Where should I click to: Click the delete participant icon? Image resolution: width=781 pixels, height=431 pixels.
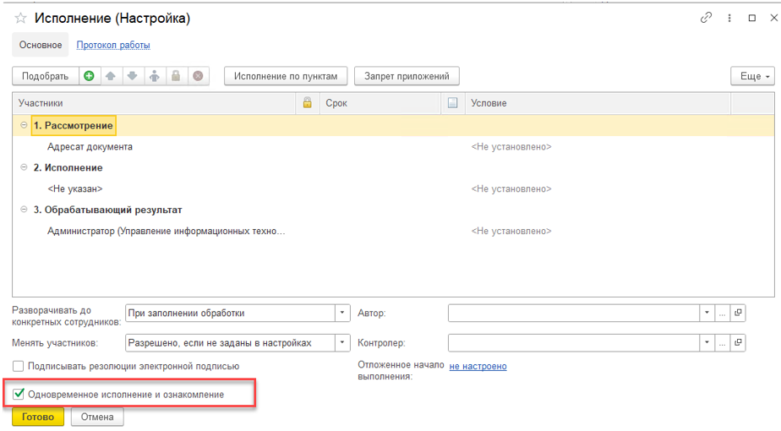tap(198, 76)
